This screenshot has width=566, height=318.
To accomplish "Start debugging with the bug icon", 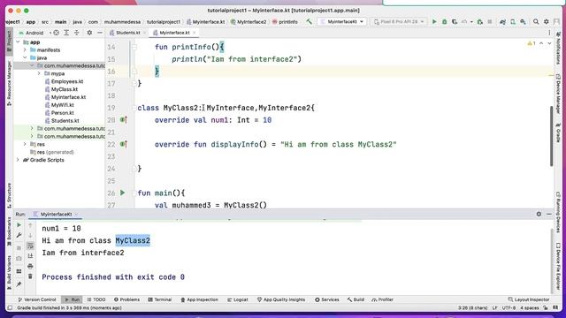I will pyautogui.click(x=444, y=22).
